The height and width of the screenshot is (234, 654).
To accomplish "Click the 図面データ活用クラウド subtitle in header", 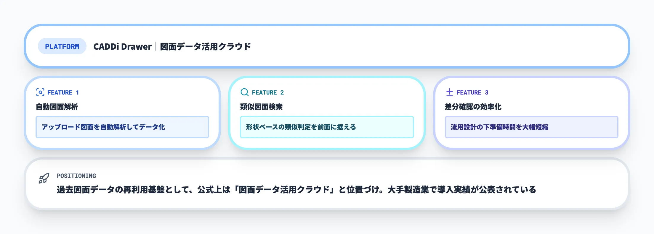I will coord(205,47).
